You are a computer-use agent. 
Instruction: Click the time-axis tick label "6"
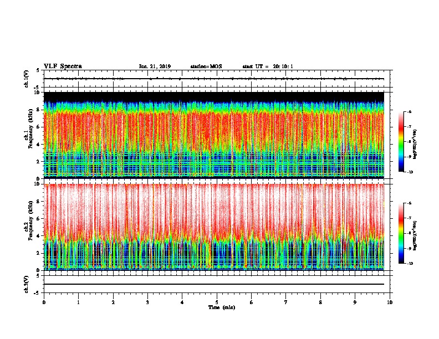(x=252, y=302)
